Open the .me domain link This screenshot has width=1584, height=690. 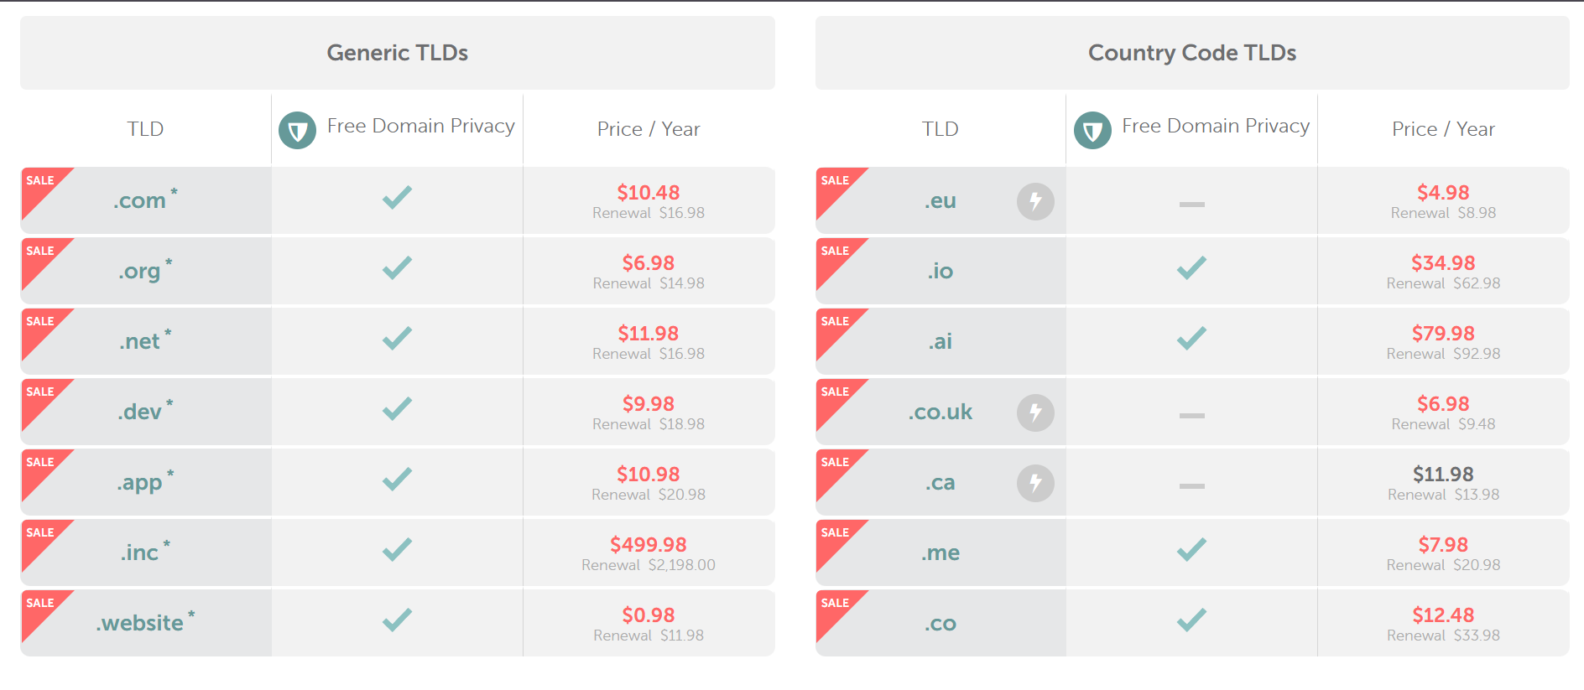(x=940, y=553)
